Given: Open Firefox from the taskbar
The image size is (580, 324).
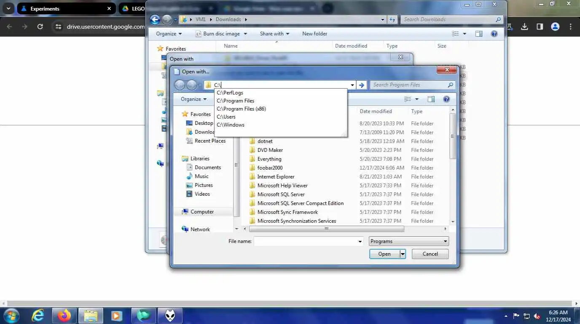Looking at the screenshot, I should pos(64,316).
